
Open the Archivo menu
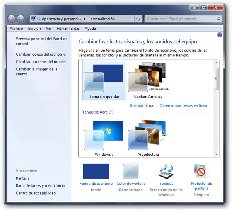pyautogui.click(x=16, y=28)
